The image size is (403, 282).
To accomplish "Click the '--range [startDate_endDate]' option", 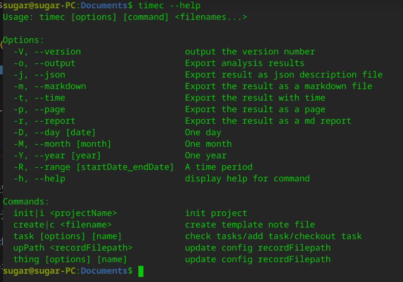I will point(104,167).
